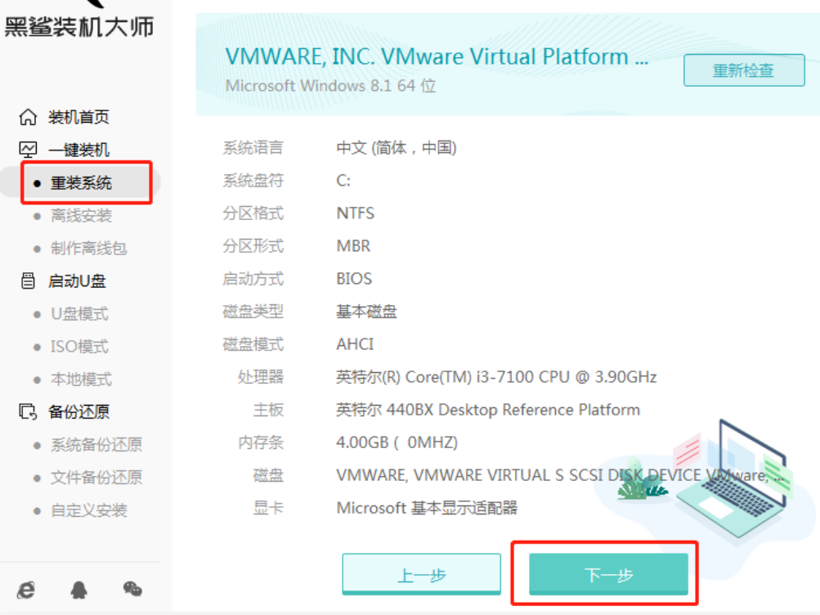820x615 pixels.
Task: Select 离线安装 in the sidebar
Action: 81,216
